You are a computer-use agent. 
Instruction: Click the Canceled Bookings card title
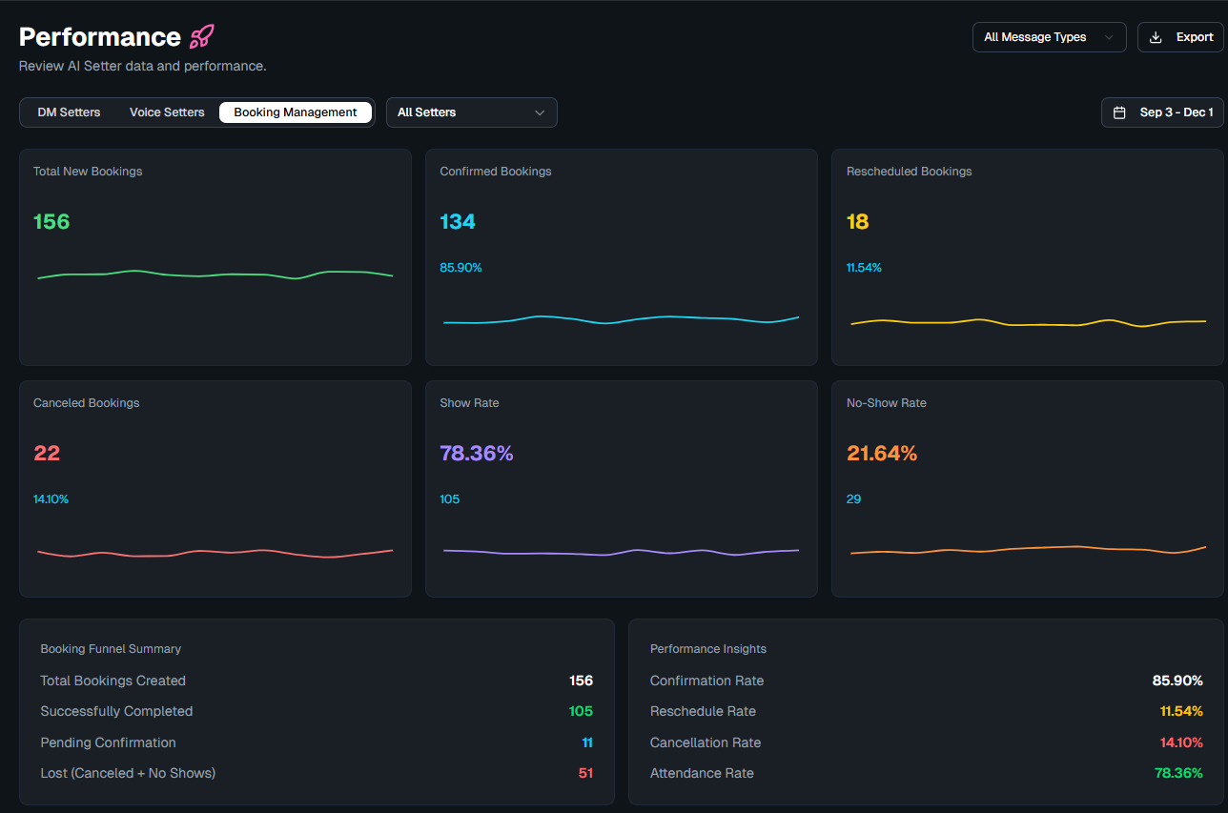click(x=87, y=403)
